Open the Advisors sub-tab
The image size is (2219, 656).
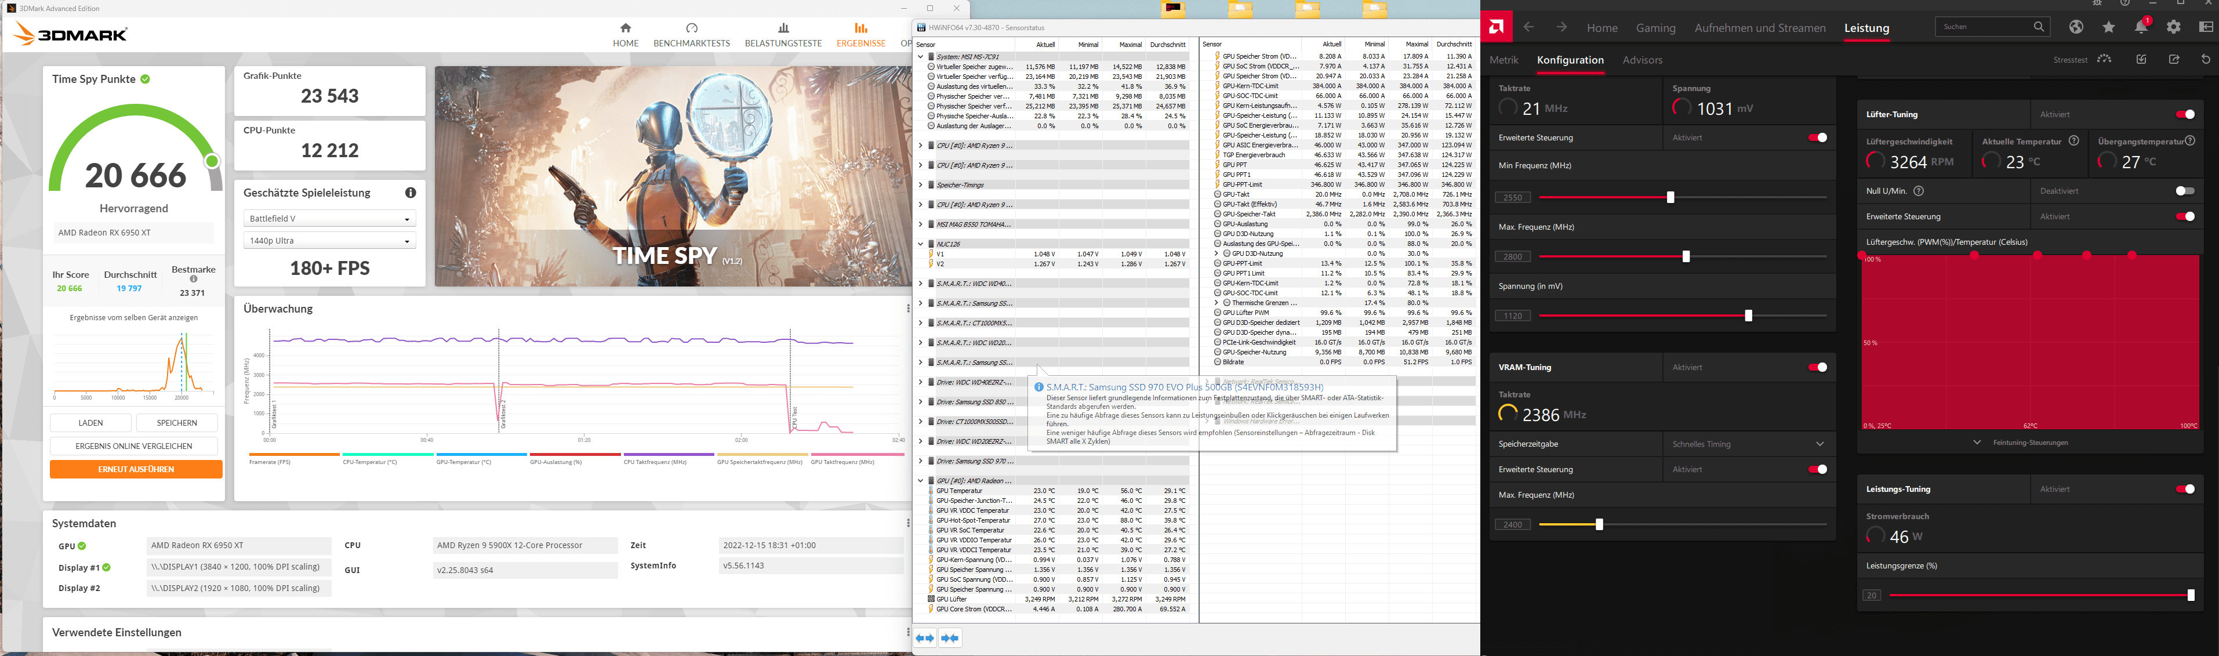1642,60
